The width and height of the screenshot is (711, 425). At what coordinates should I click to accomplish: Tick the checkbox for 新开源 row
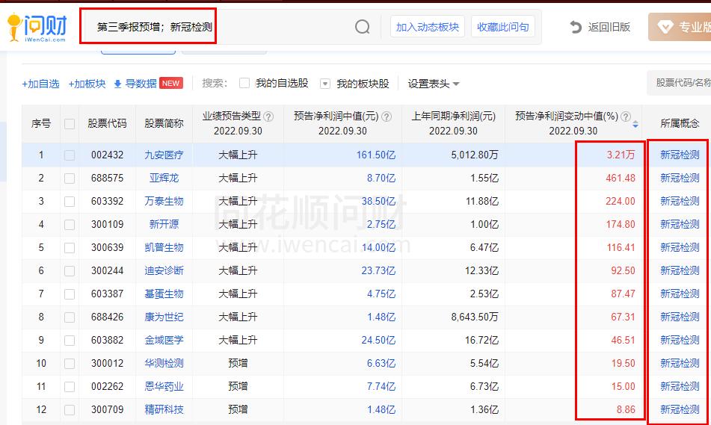[70, 225]
